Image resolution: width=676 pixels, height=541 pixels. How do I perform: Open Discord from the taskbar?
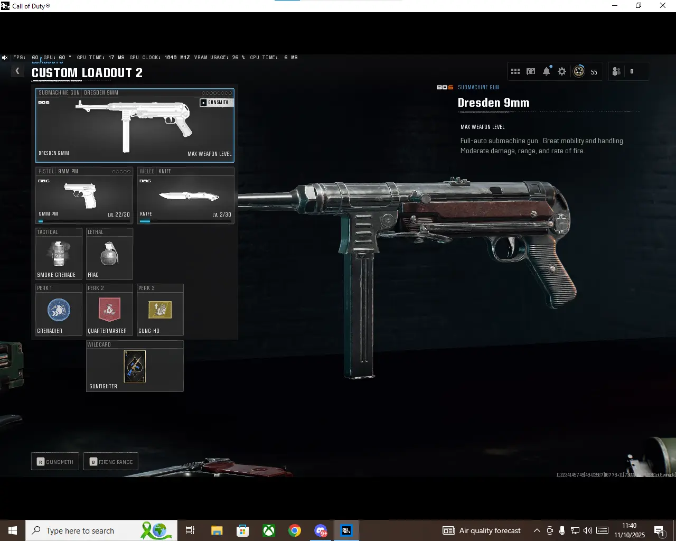321,530
